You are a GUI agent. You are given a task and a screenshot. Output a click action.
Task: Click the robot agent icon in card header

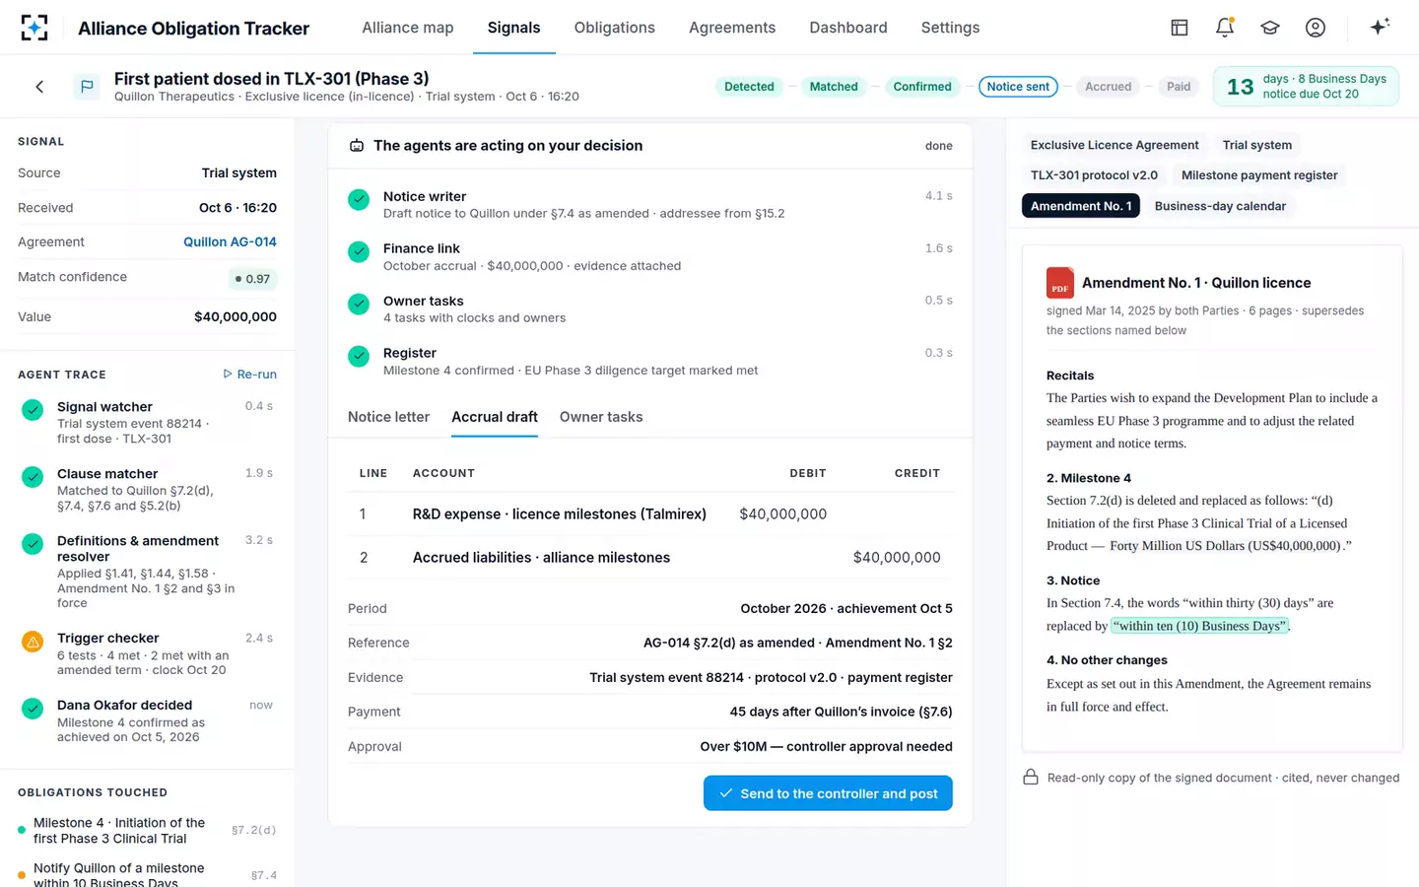point(357,146)
